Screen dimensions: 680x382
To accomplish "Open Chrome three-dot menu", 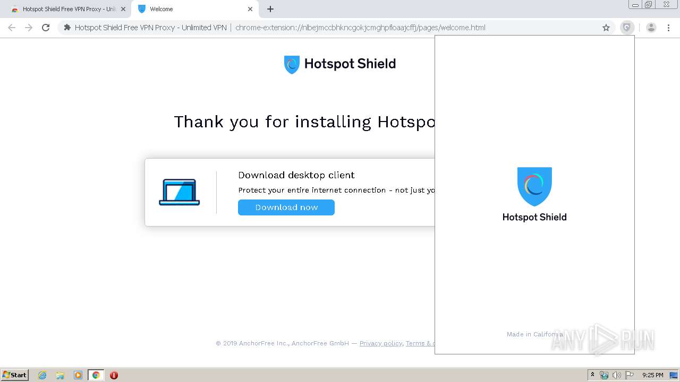I will click(668, 28).
